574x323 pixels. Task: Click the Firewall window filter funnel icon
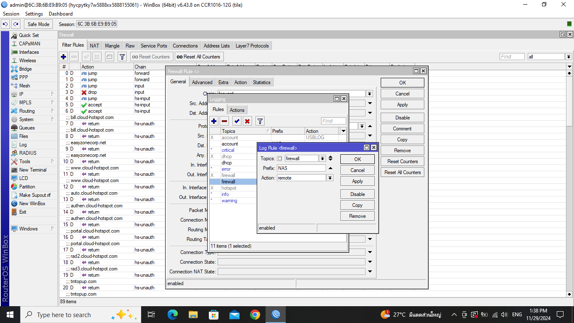[x=122, y=57]
